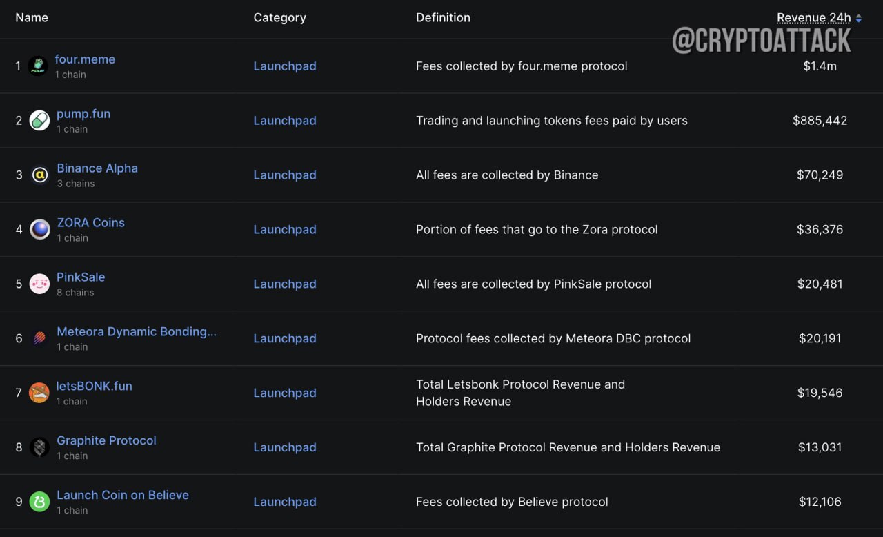Click '1 chain' under Launch Coin on Believe
This screenshot has height=537, width=883.
point(72,511)
